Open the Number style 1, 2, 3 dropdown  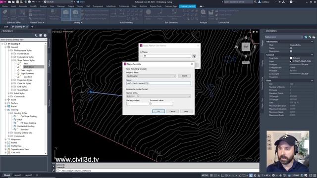158,96
